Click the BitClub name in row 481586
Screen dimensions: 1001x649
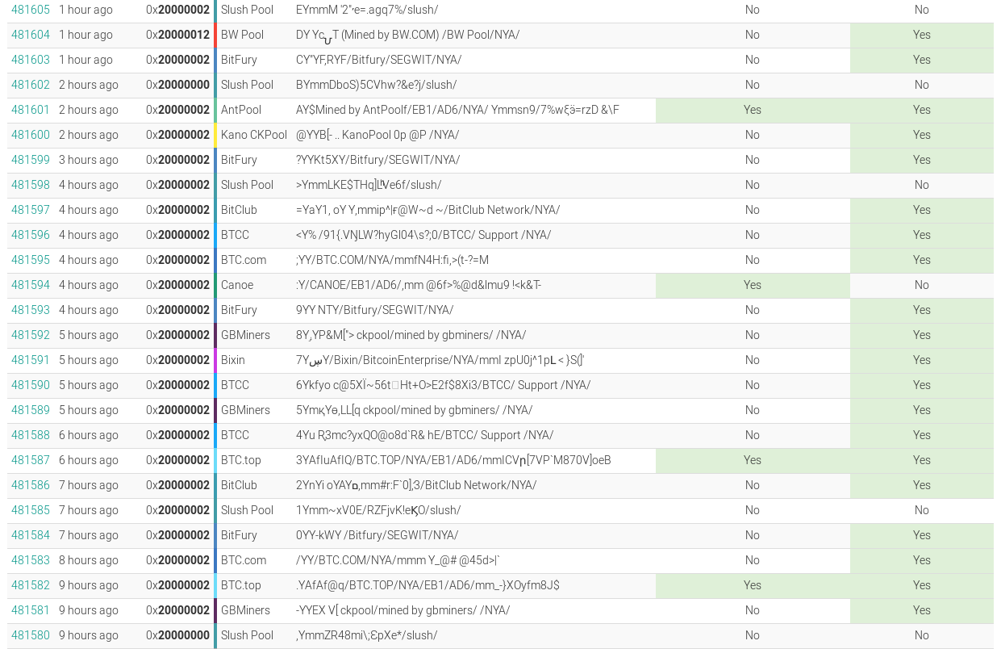(x=239, y=485)
